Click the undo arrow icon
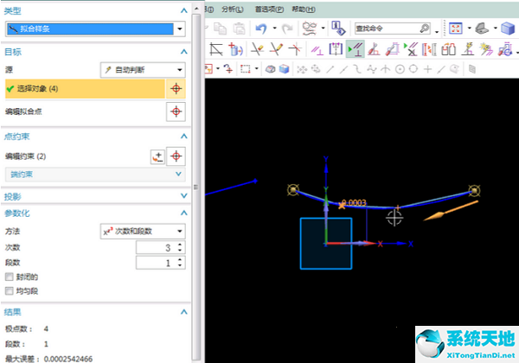Viewport: 519px width, 363px height. (261, 29)
